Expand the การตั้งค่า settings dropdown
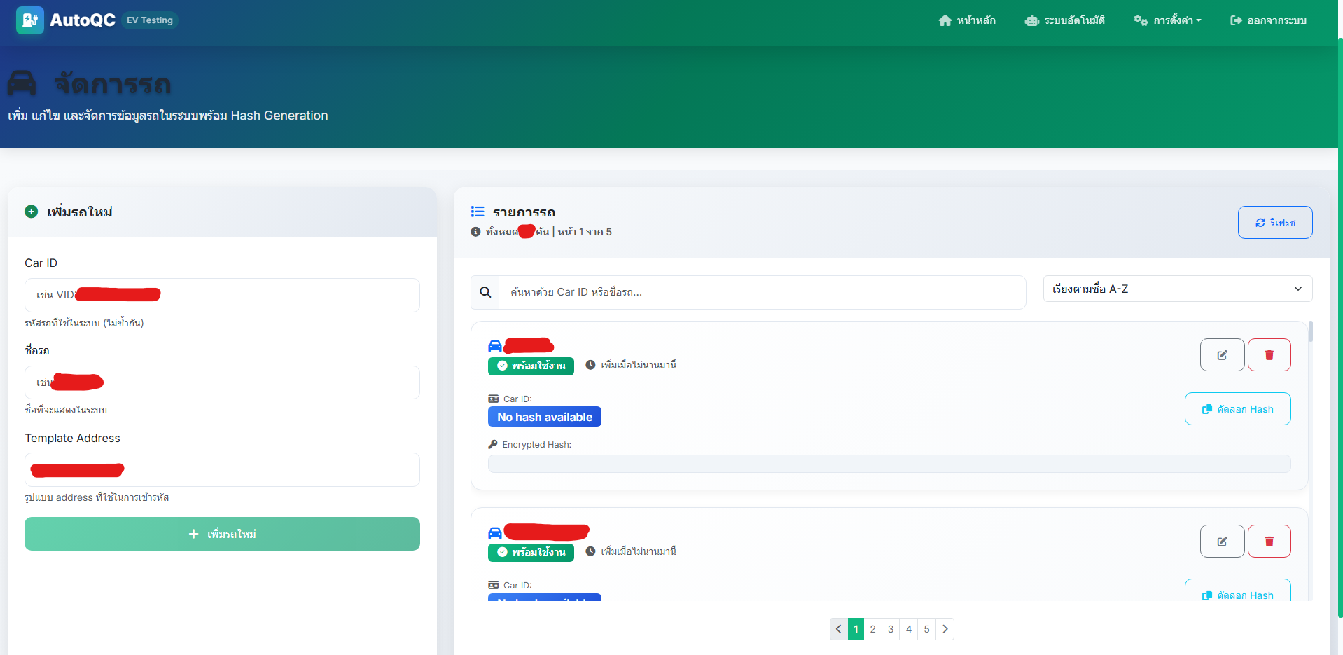The height and width of the screenshot is (655, 1343). [x=1168, y=20]
